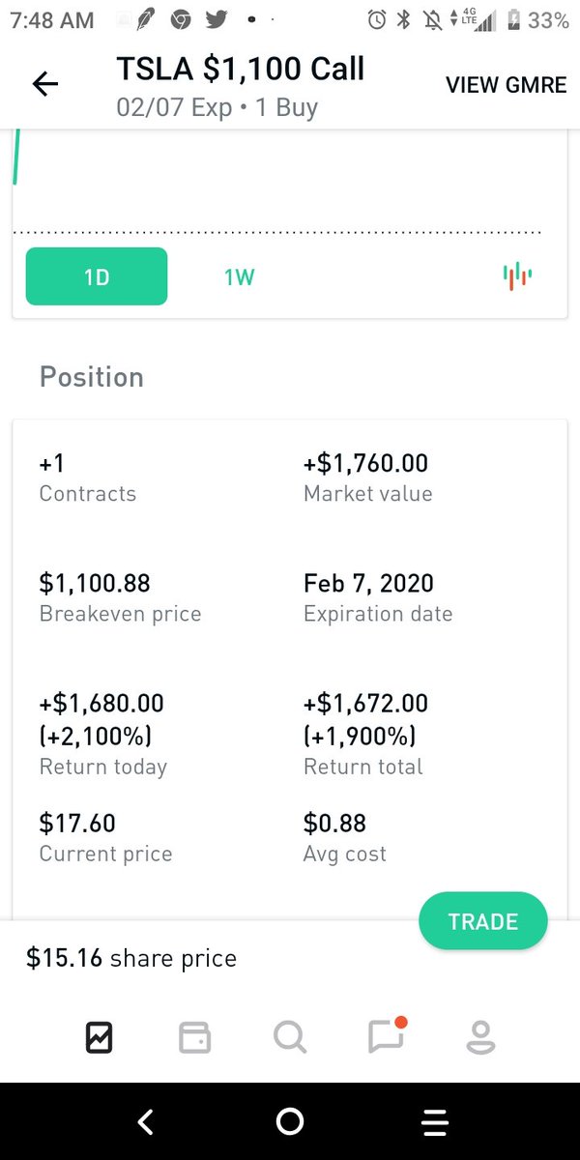Open the wallet cash tab icon
Screen dimensions: 580x1160
tap(194, 1037)
